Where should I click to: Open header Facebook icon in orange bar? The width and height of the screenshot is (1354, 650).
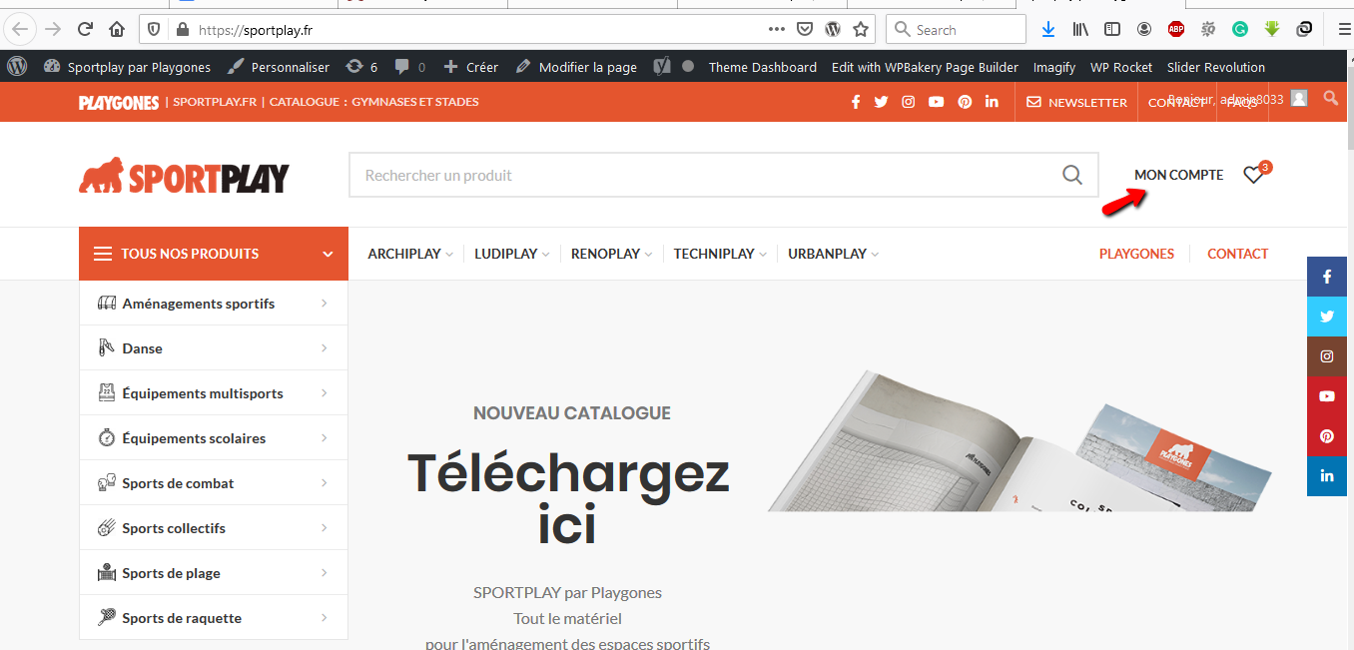tap(856, 102)
